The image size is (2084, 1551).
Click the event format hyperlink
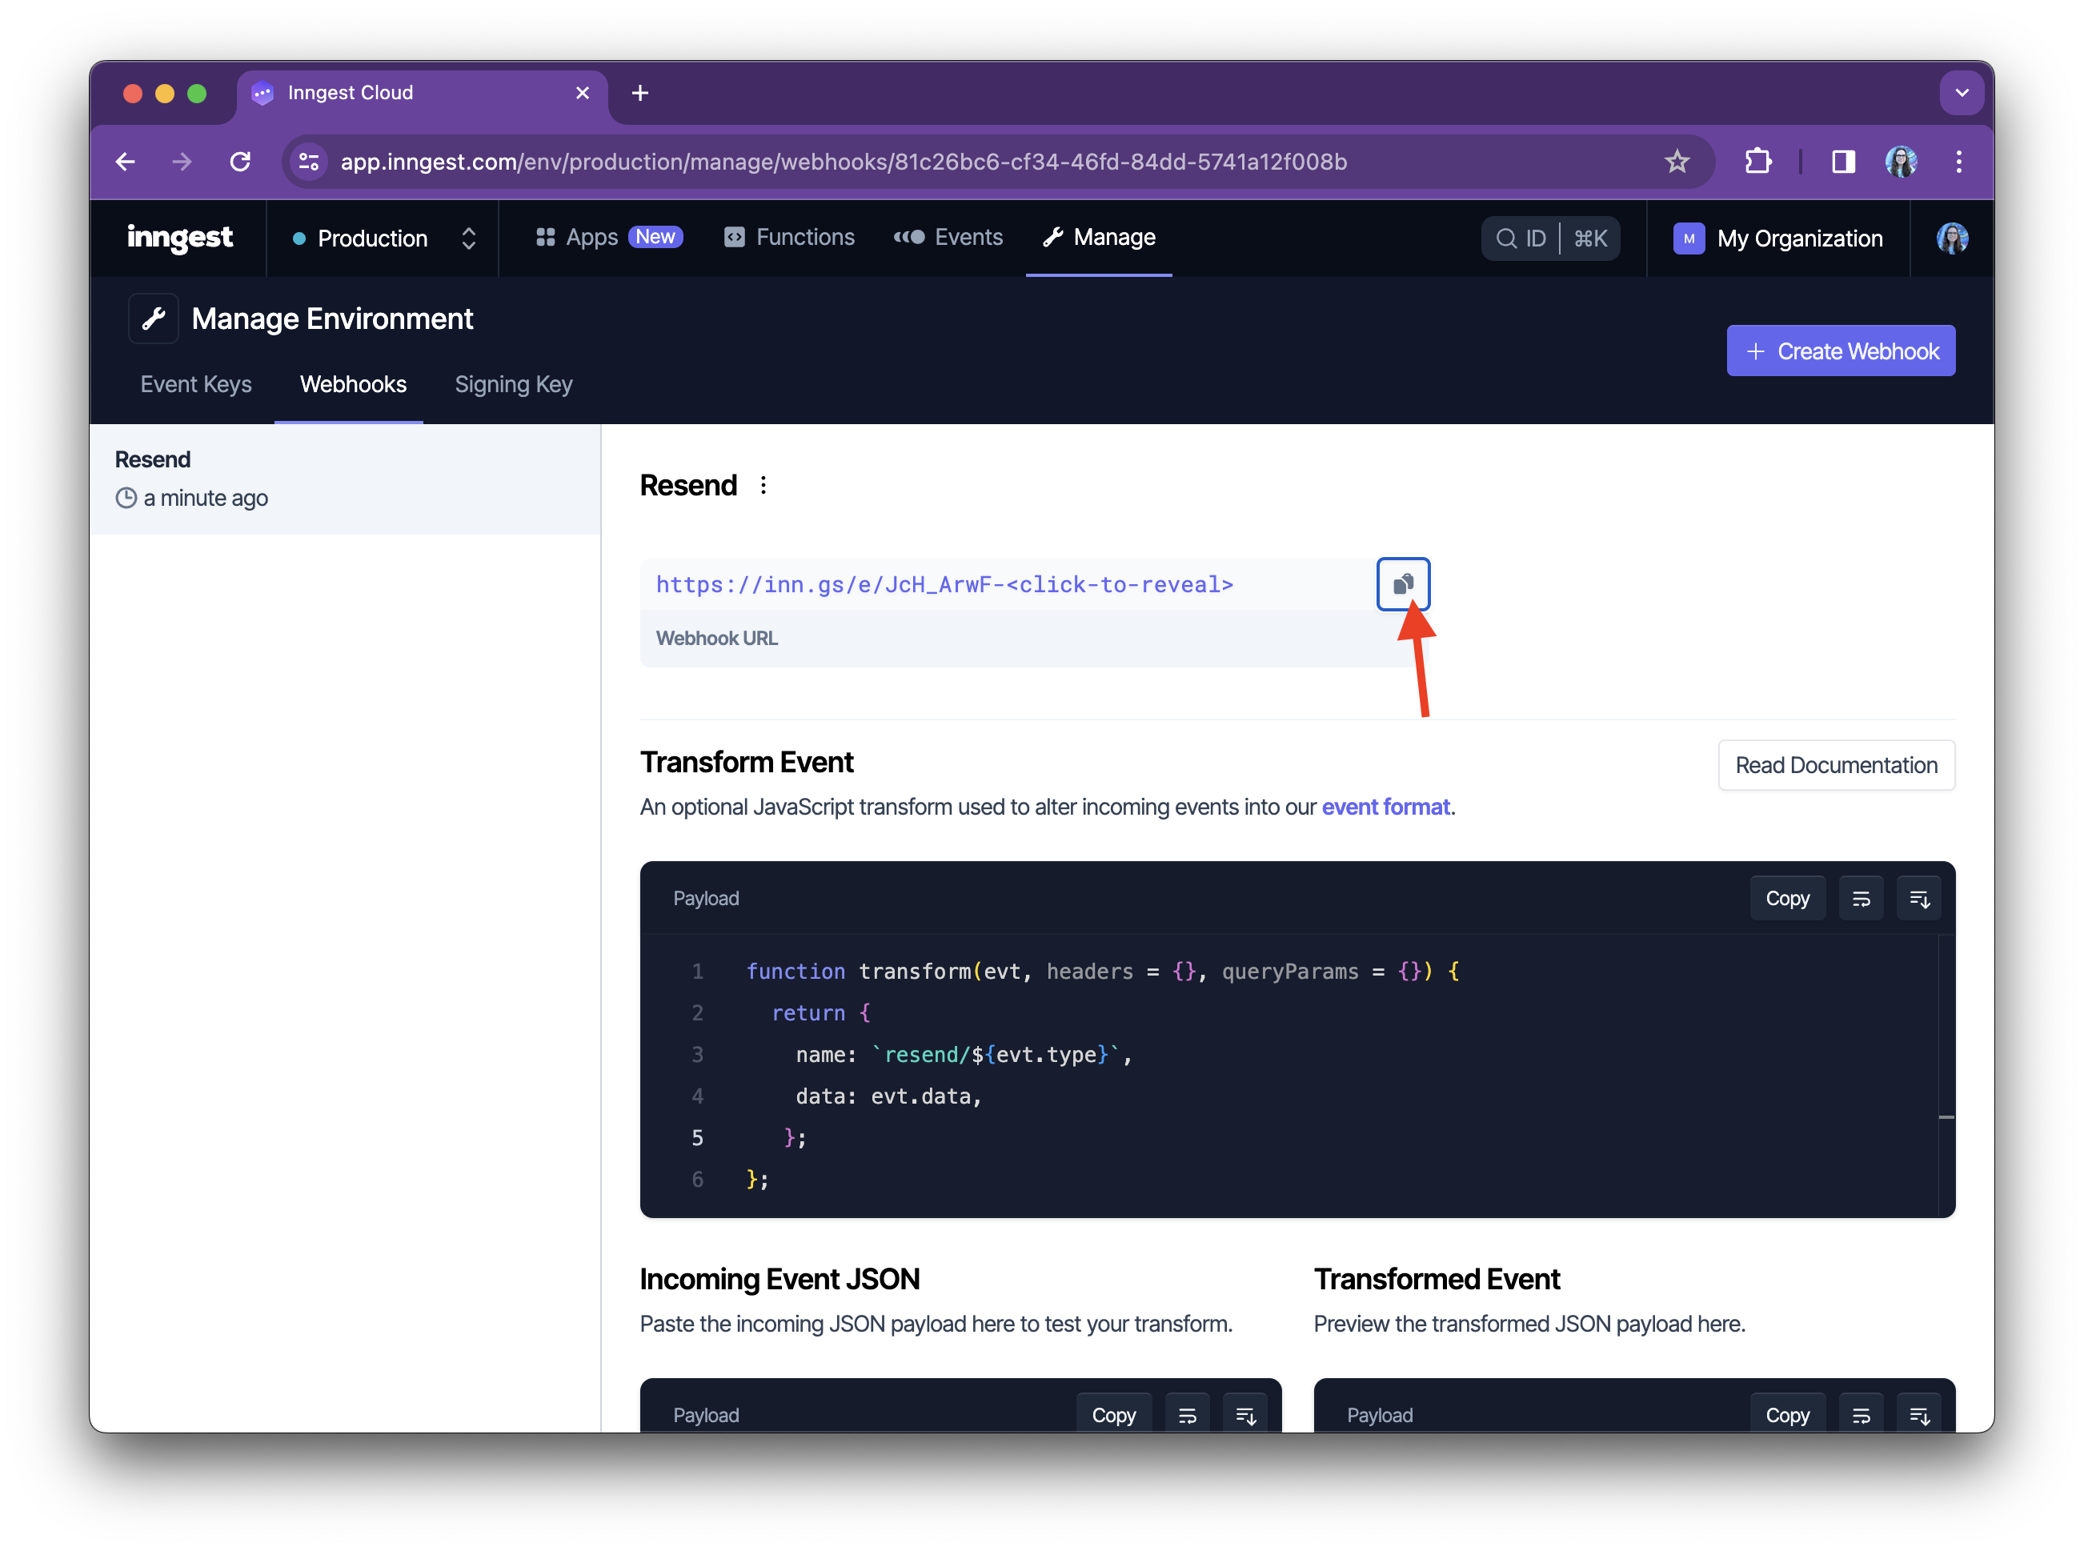click(1385, 805)
